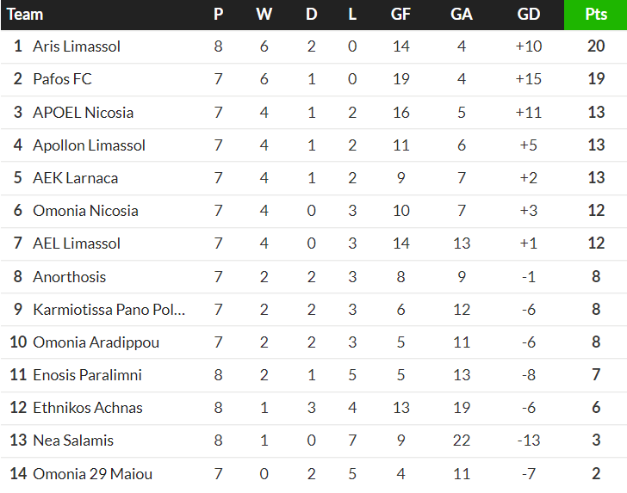Click the W wins column header

[264, 15]
